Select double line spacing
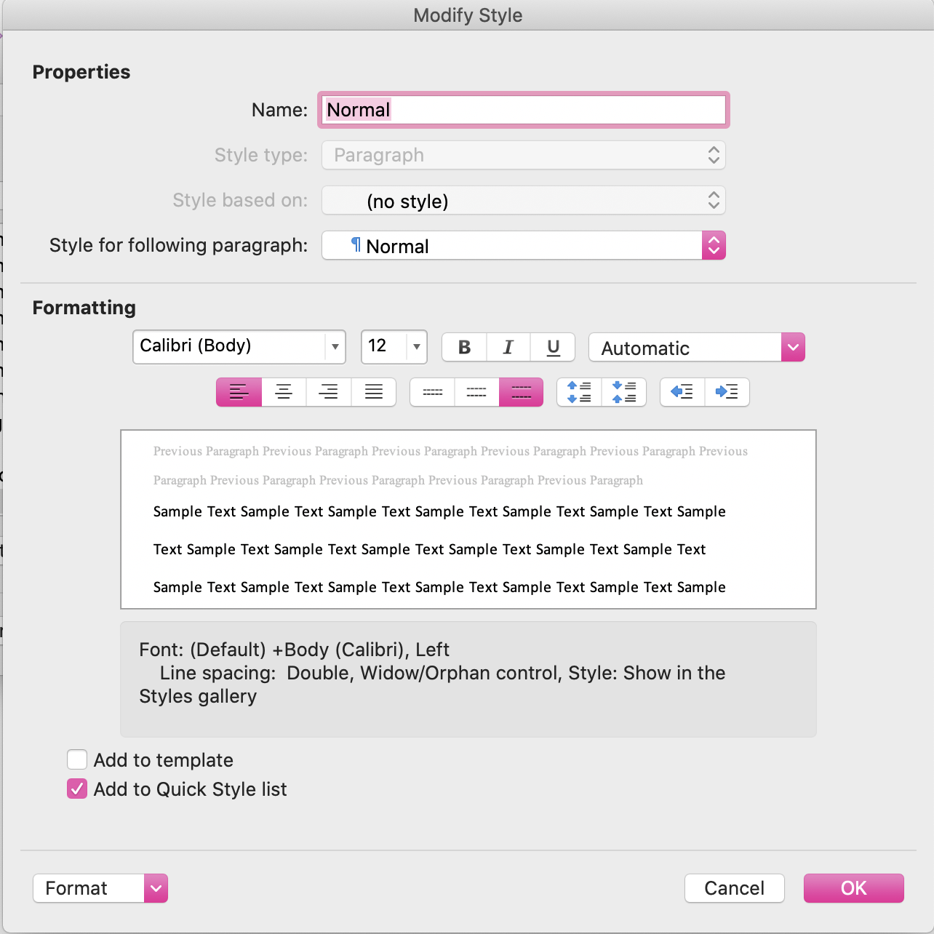Screen dimensions: 934x934 pos(521,392)
